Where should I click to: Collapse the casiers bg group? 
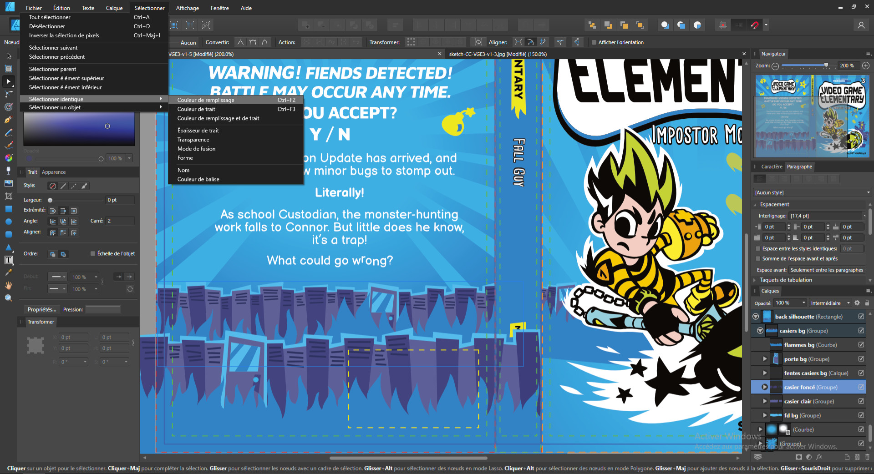click(760, 331)
